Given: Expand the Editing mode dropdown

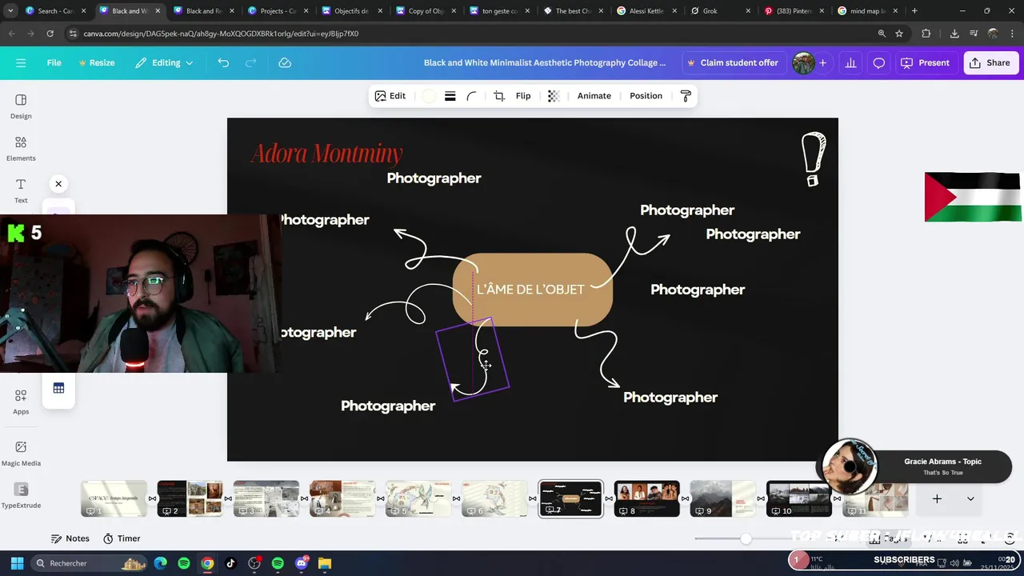Looking at the screenshot, I should click(164, 62).
